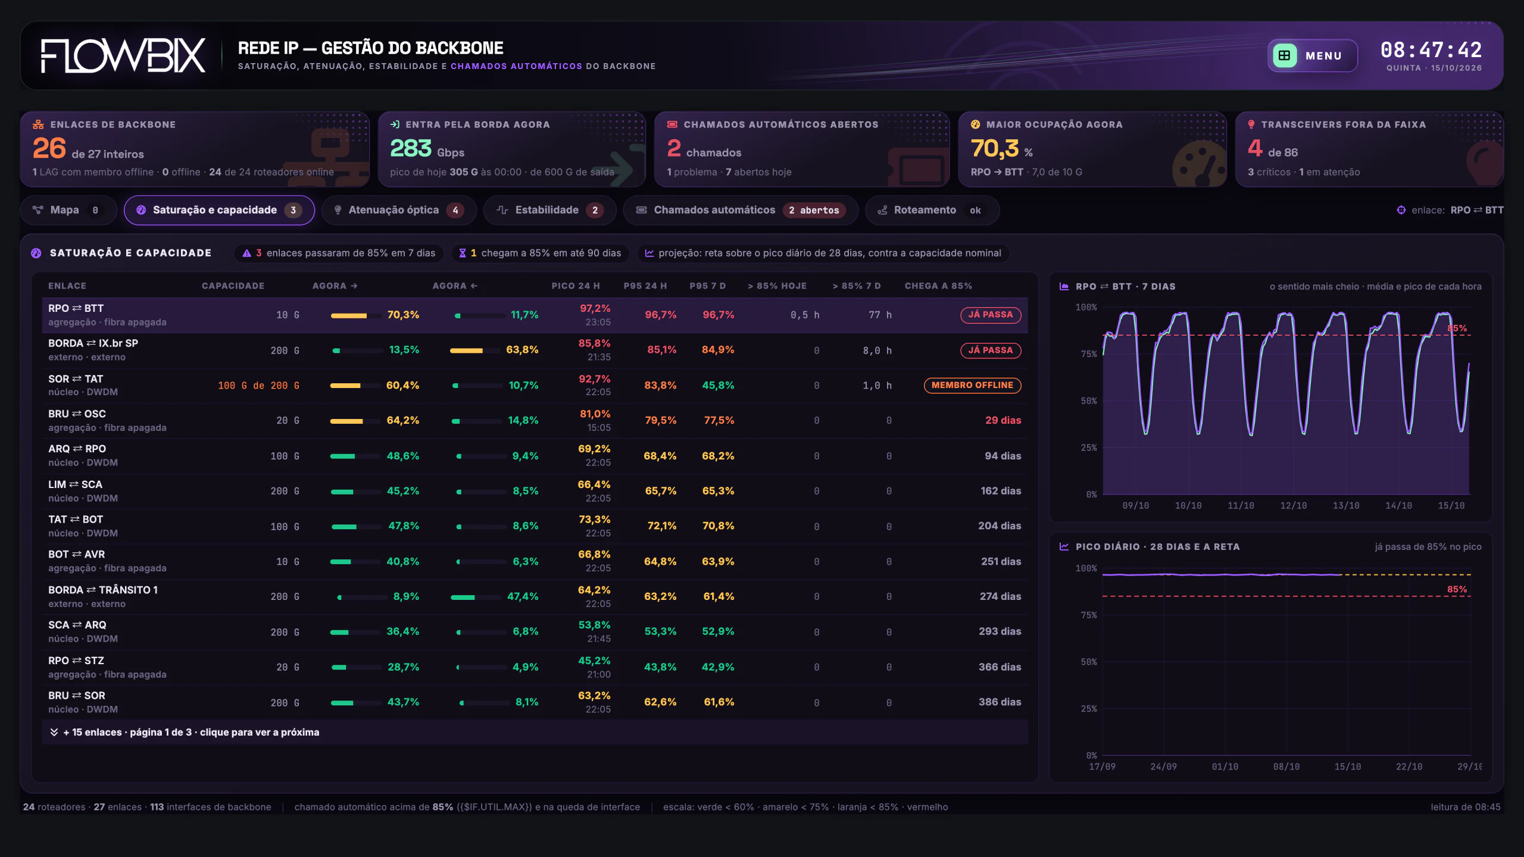
Task: Open the Chamados automáticos tab
Action: 741,210
